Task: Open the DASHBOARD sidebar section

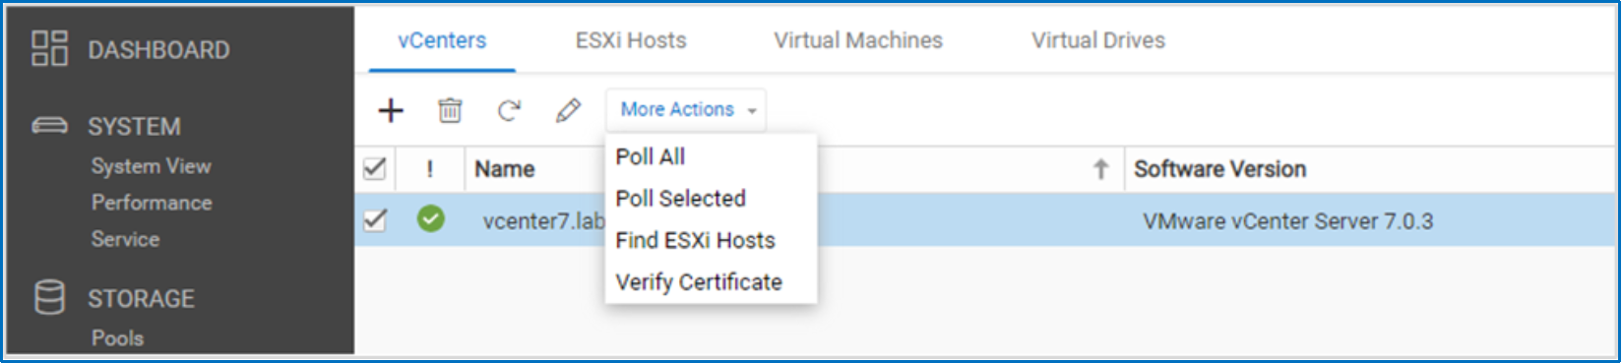Action: (158, 49)
